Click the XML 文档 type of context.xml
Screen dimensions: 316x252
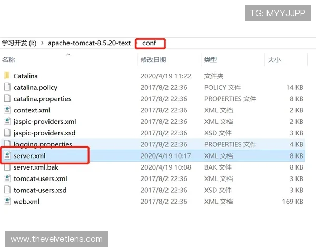coord(219,110)
